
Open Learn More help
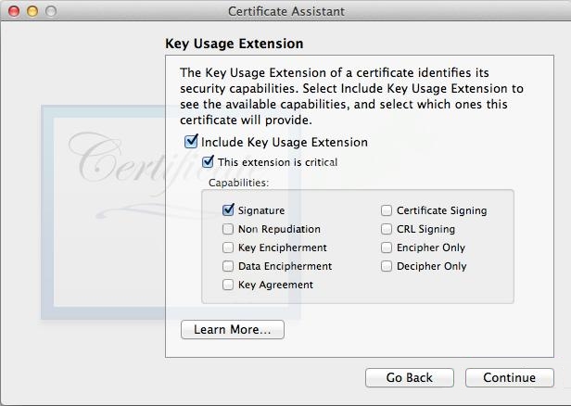coord(232,330)
